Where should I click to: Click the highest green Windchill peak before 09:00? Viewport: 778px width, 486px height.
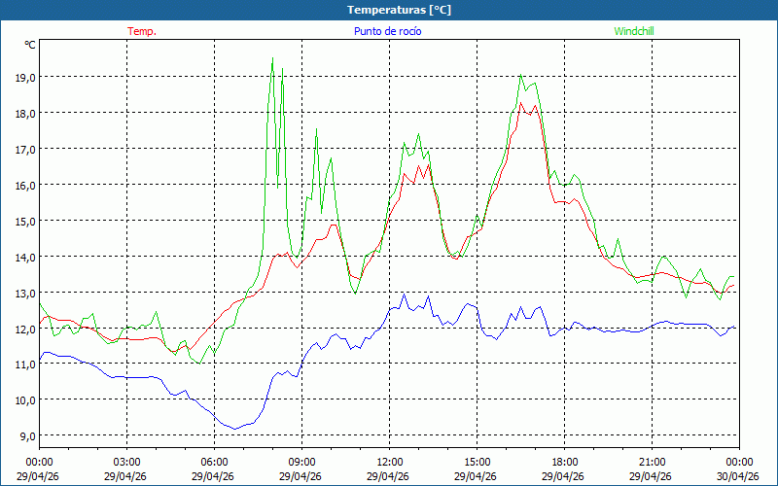coord(272,58)
